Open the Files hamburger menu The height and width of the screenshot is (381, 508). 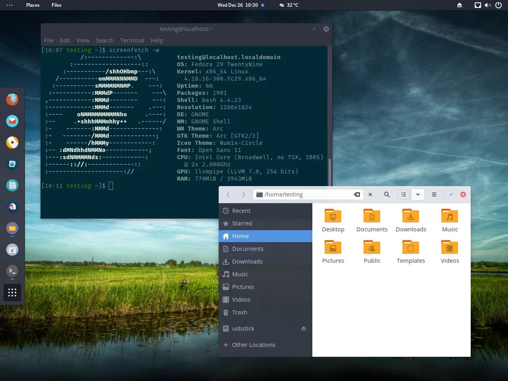pos(434,194)
